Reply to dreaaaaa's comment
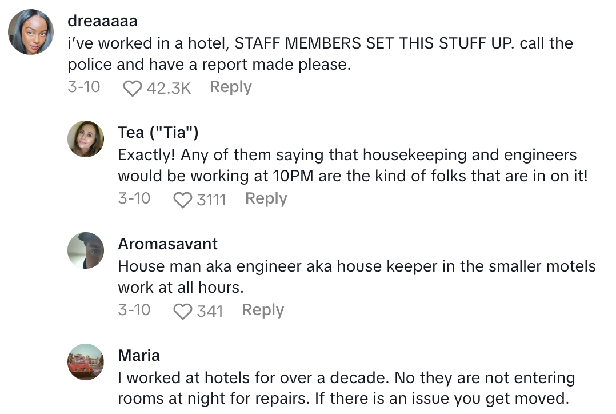616x414 pixels. coord(230,87)
